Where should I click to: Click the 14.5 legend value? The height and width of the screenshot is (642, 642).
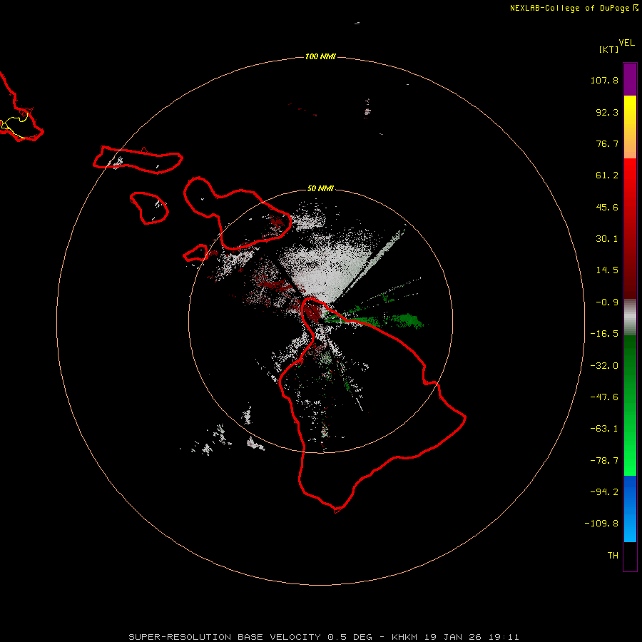(607, 270)
